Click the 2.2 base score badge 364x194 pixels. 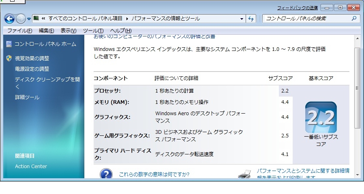[x=321, y=117]
